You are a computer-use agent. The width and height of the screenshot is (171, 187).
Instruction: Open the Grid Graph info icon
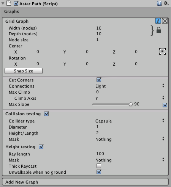158,21
